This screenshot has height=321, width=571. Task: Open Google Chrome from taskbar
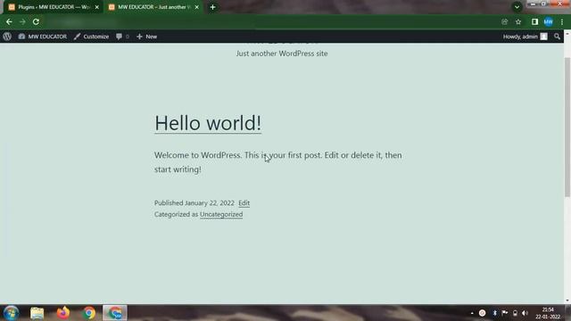click(x=89, y=313)
